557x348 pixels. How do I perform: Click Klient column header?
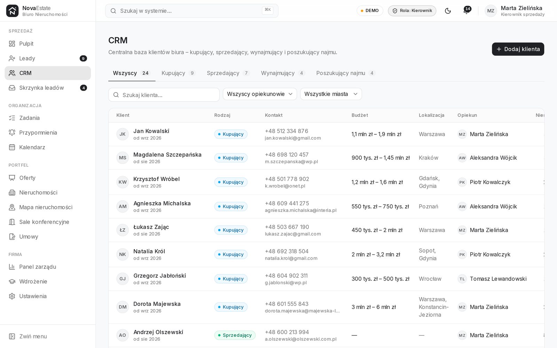click(123, 115)
